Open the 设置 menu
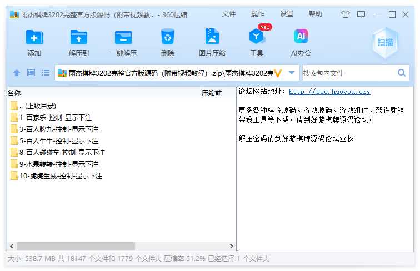Image resolution: width=420 pixels, height=271 pixels. [287, 14]
